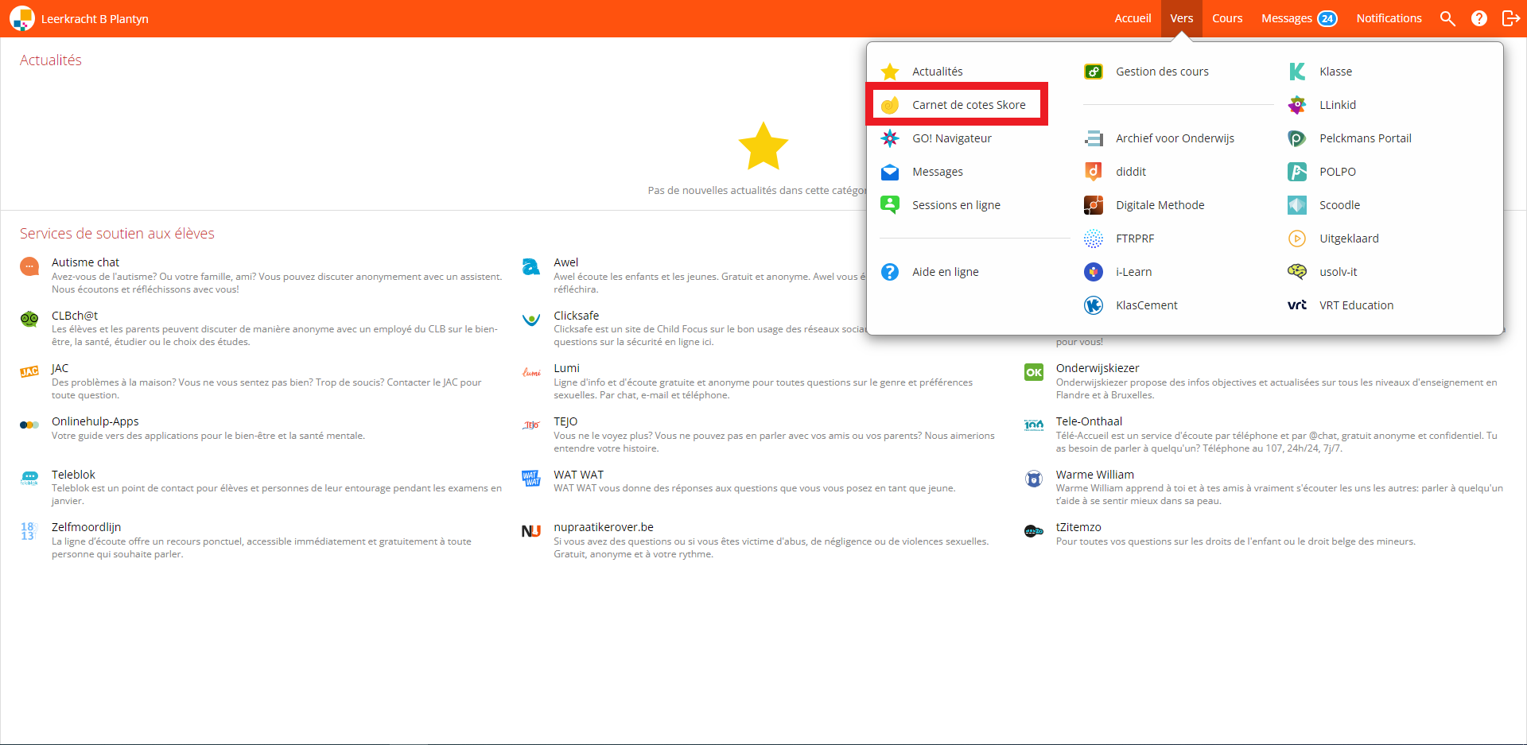Open the Tele-Onthaal link
Screen dimensions: 1527x745
coord(1089,421)
